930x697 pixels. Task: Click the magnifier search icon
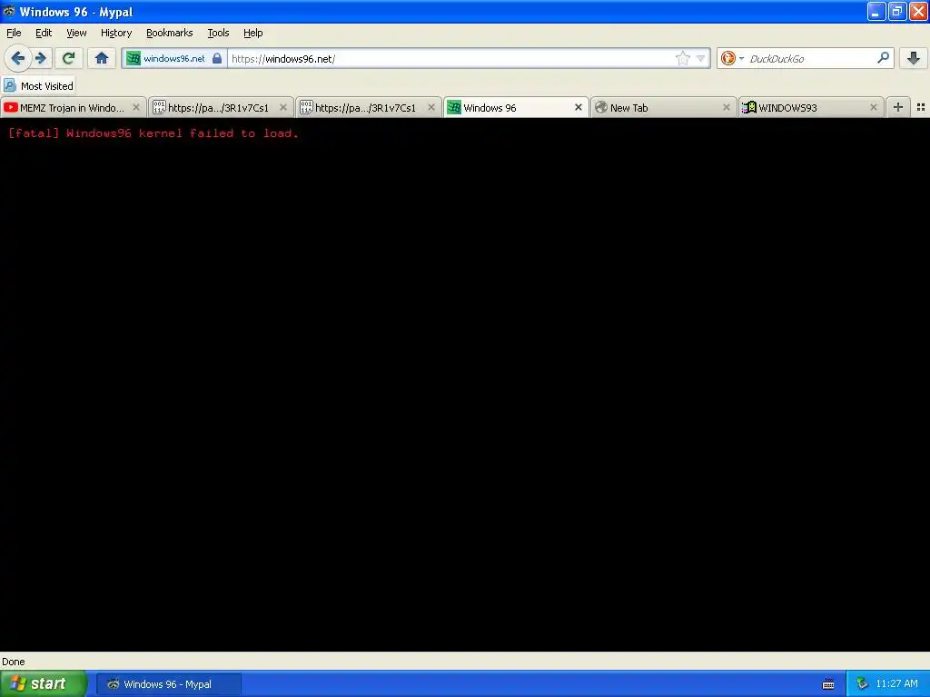[883, 57]
